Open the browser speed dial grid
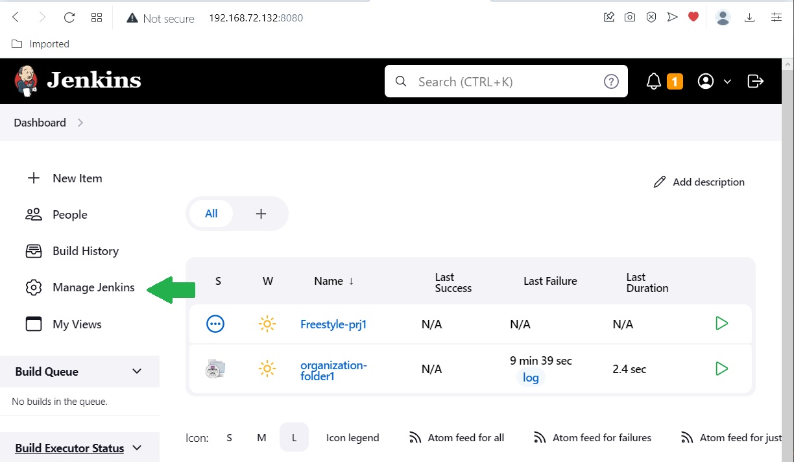This screenshot has width=794, height=462. 97,18
